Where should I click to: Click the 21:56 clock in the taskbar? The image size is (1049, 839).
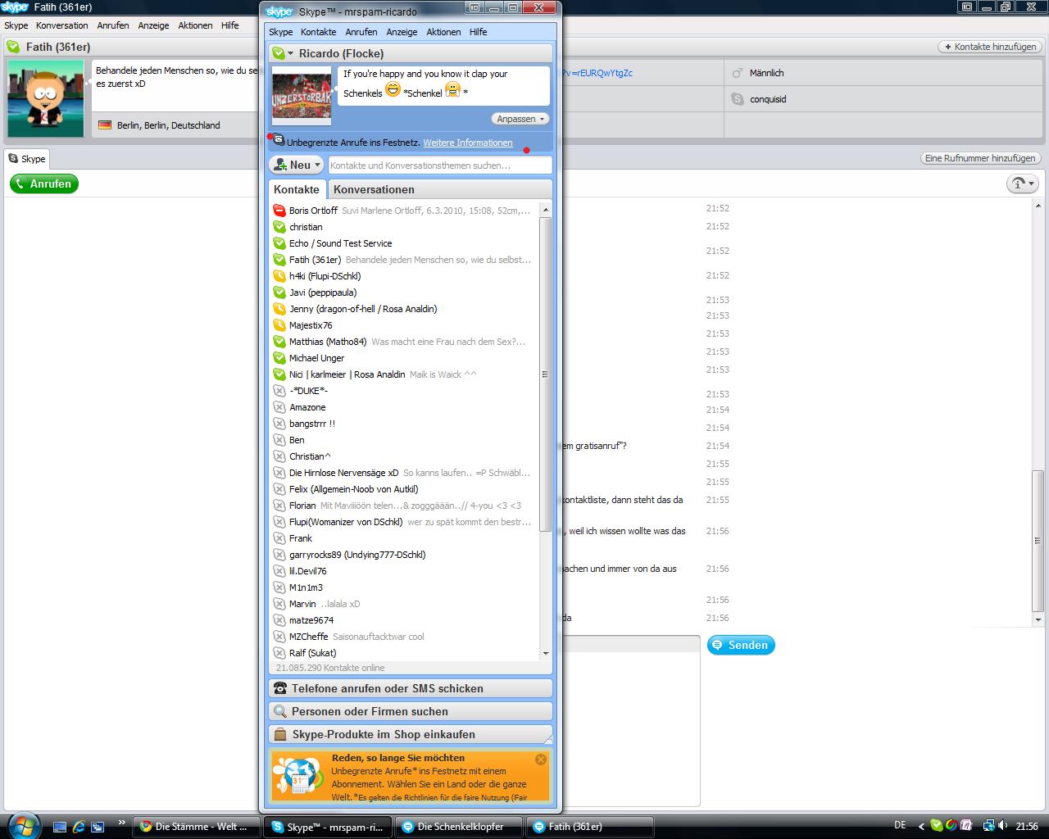pyautogui.click(x=1027, y=826)
